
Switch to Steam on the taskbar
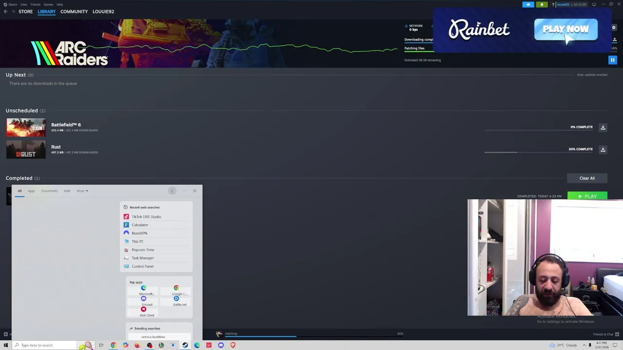click(185, 345)
